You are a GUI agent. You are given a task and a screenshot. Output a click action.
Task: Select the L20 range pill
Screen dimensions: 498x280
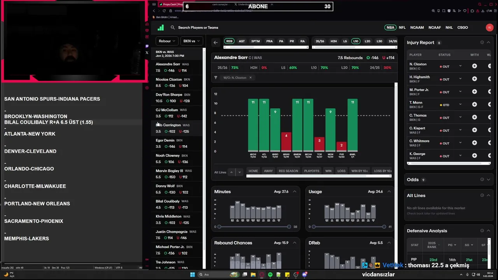click(x=367, y=41)
